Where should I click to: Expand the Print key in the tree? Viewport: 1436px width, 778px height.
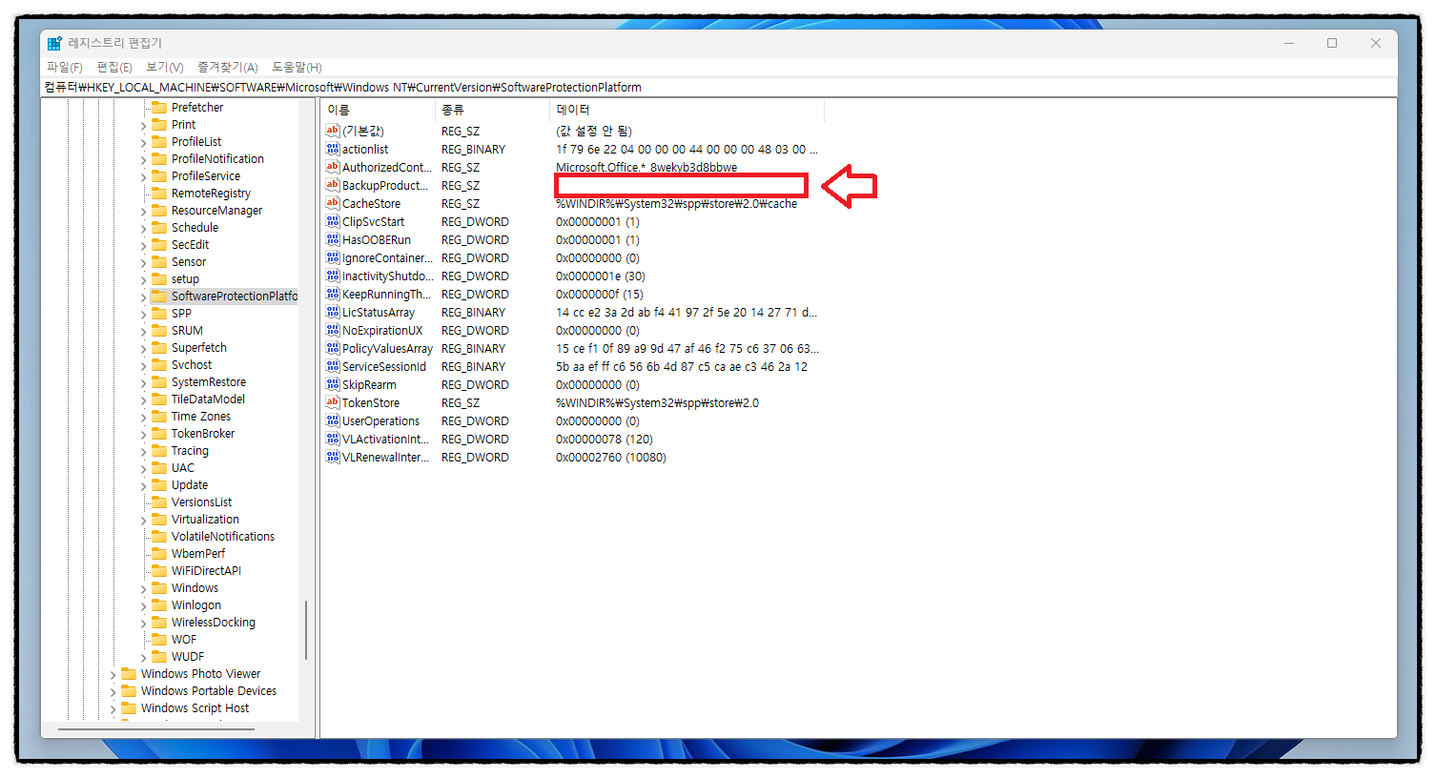click(144, 126)
